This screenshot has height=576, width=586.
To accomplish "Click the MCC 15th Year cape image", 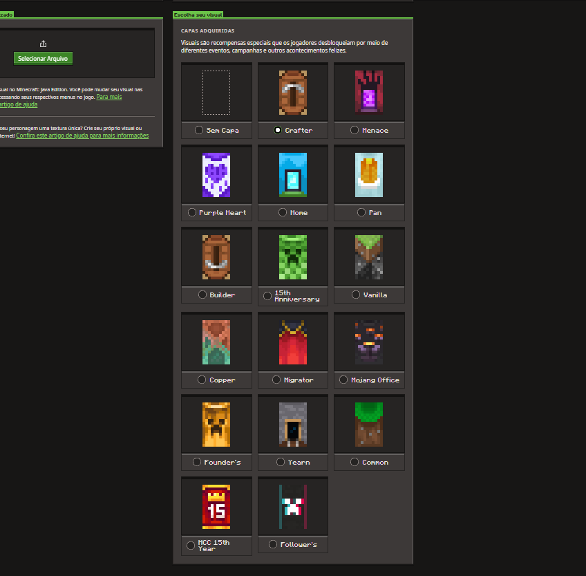I will pyautogui.click(x=216, y=507).
